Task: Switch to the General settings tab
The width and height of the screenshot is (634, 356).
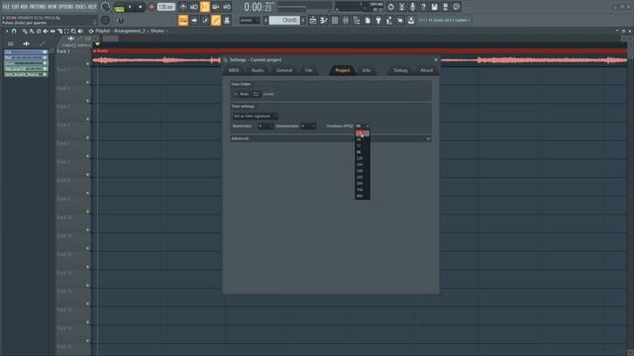Action: point(284,70)
